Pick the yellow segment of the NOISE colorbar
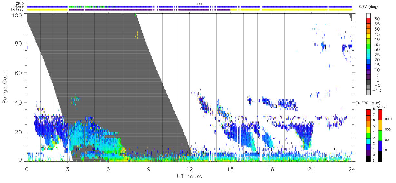 click(x=380, y=125)
